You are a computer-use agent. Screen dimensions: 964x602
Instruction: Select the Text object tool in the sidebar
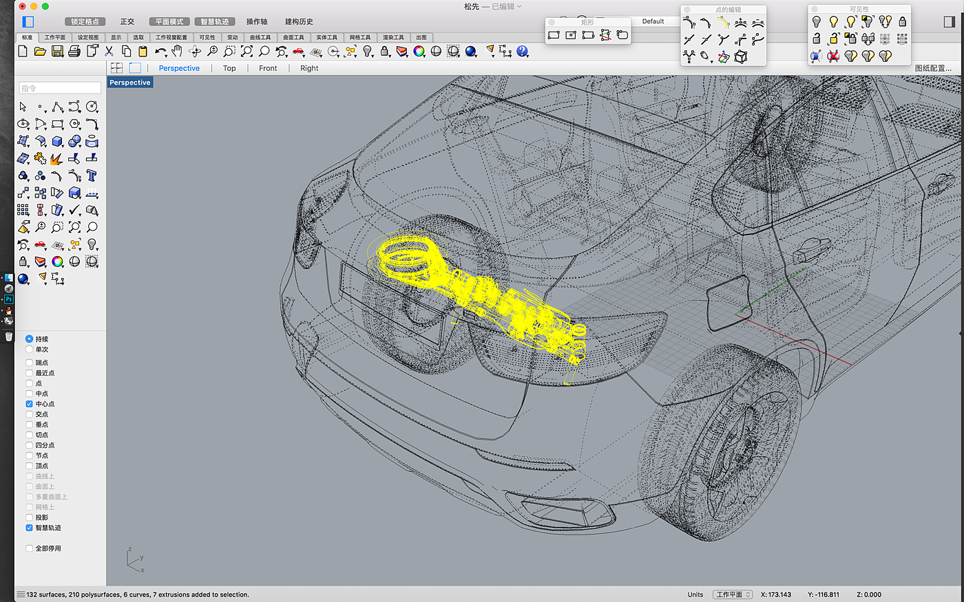click(92, 176)
